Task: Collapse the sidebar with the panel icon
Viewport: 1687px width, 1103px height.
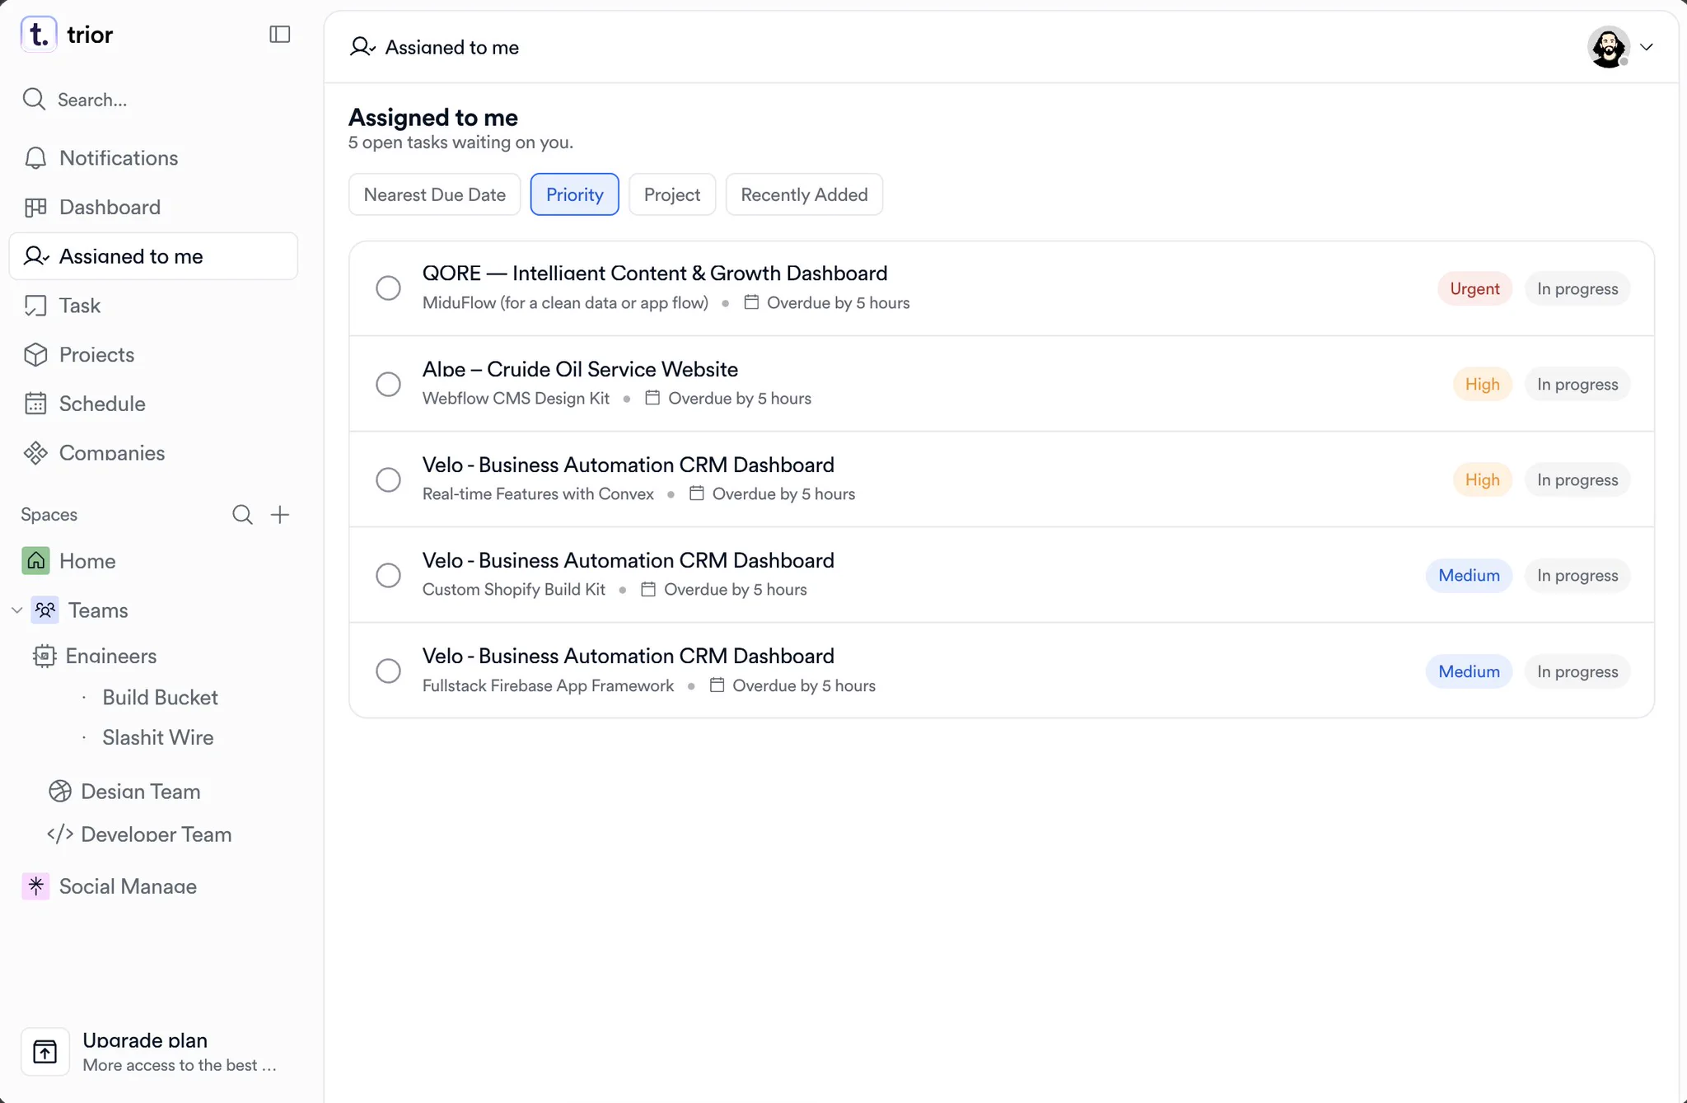Action: (x=280, y=34)
